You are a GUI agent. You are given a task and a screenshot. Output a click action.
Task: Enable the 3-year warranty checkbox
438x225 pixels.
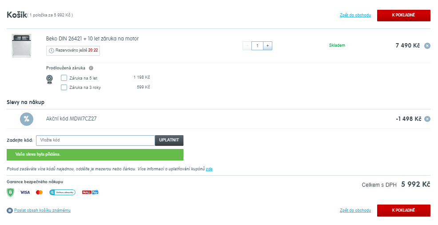[64, 88]
